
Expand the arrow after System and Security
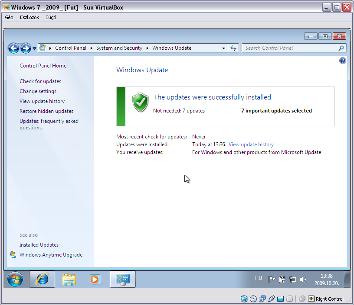click(147, 48)
